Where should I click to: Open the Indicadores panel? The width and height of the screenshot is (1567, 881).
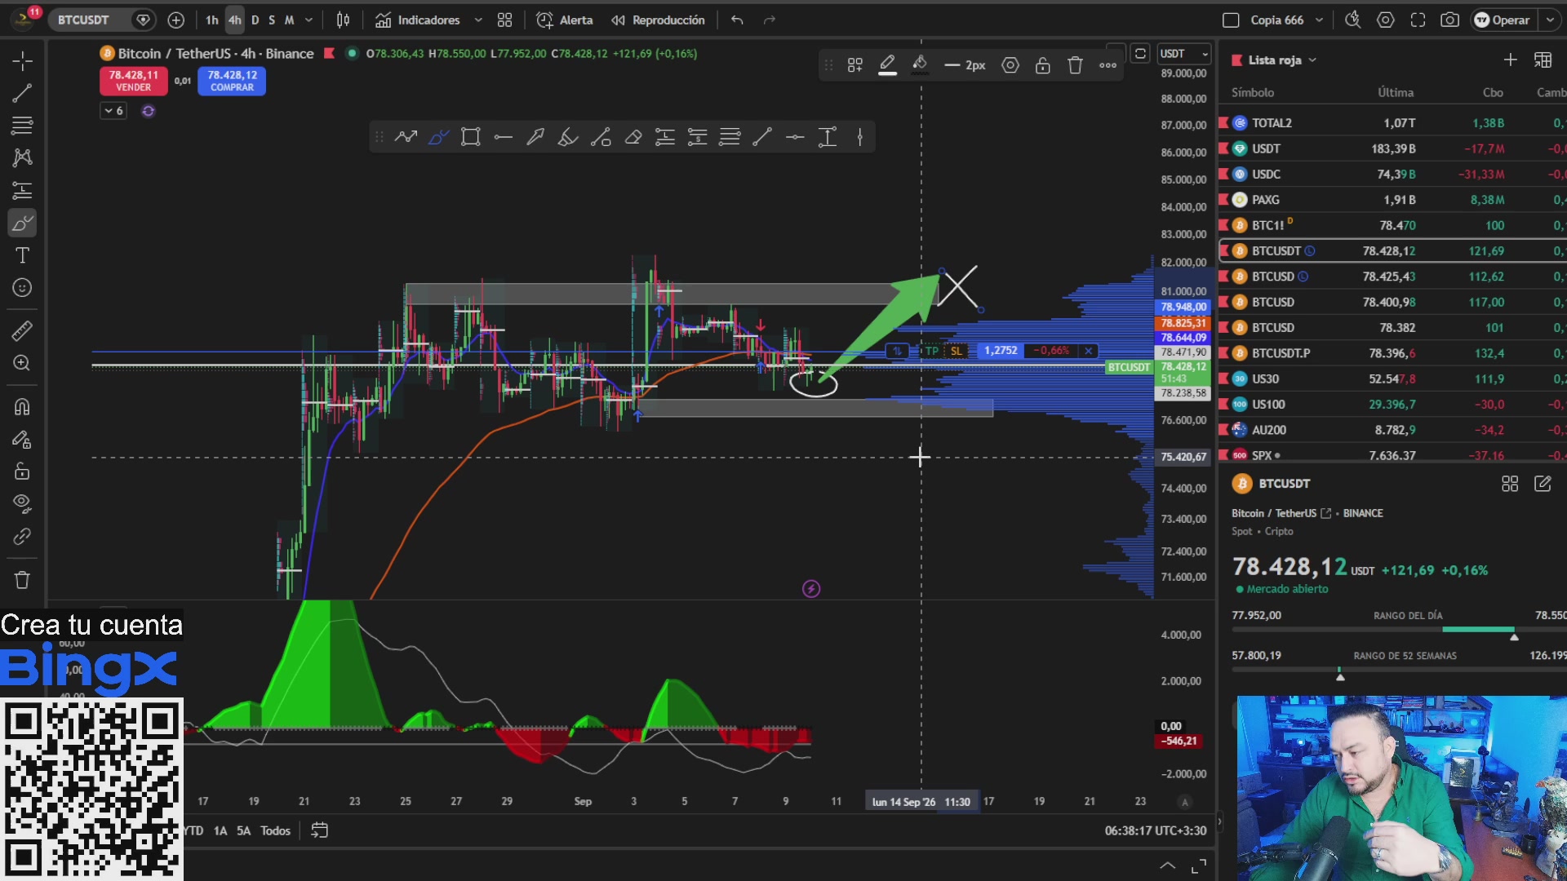[418, 20]
